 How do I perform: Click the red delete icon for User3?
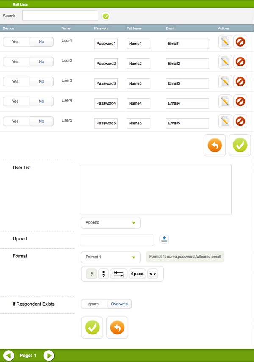coord(240,82)
